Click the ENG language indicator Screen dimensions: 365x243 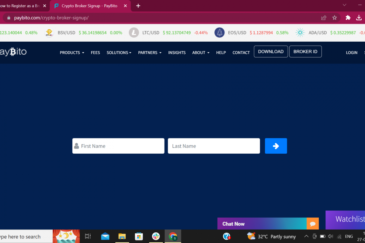point(349,236)
